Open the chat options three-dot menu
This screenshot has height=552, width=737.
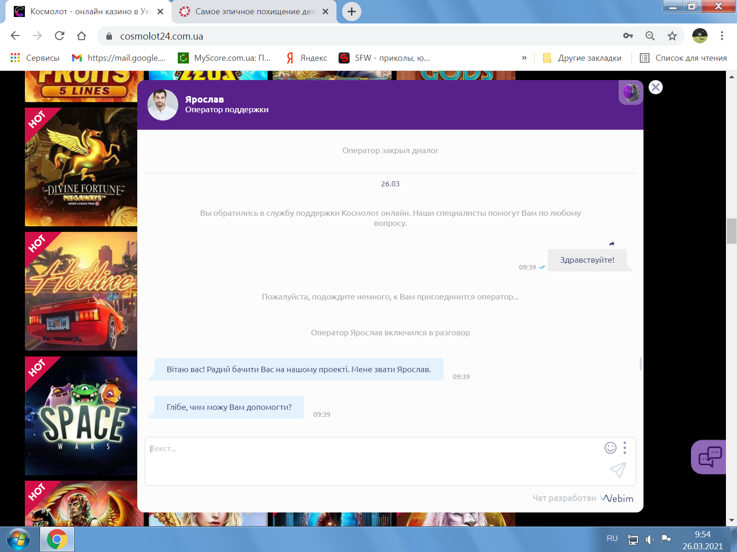click(x=625, y=448)
